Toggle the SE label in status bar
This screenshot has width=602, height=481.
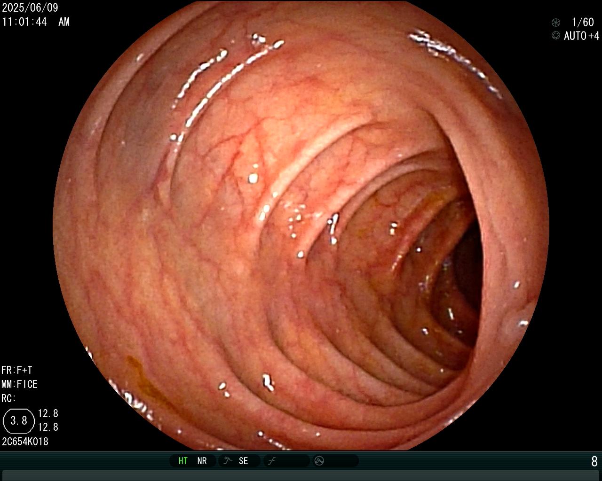click(243, 461)
